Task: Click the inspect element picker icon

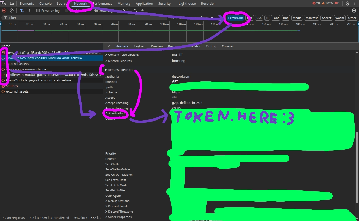Action: coord(4,3)
